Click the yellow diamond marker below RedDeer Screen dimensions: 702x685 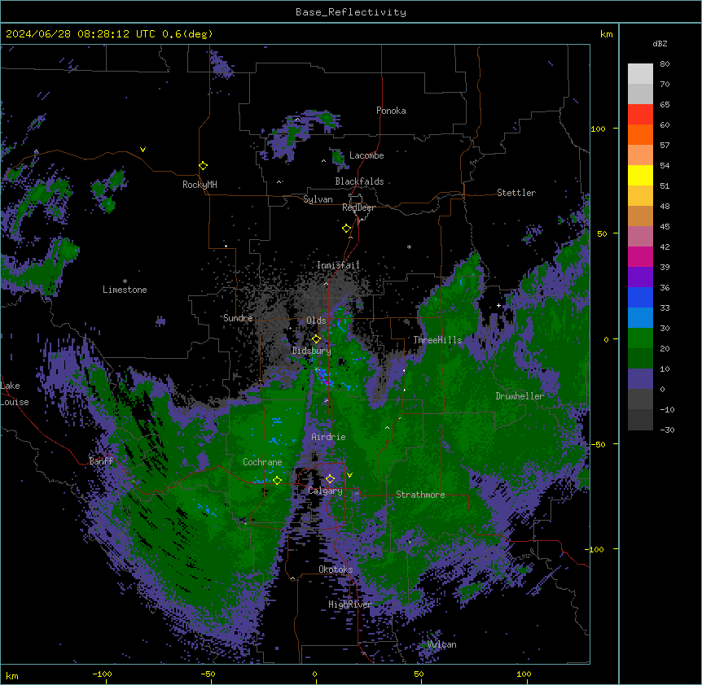pyautogui.click(x=347, y=229)
